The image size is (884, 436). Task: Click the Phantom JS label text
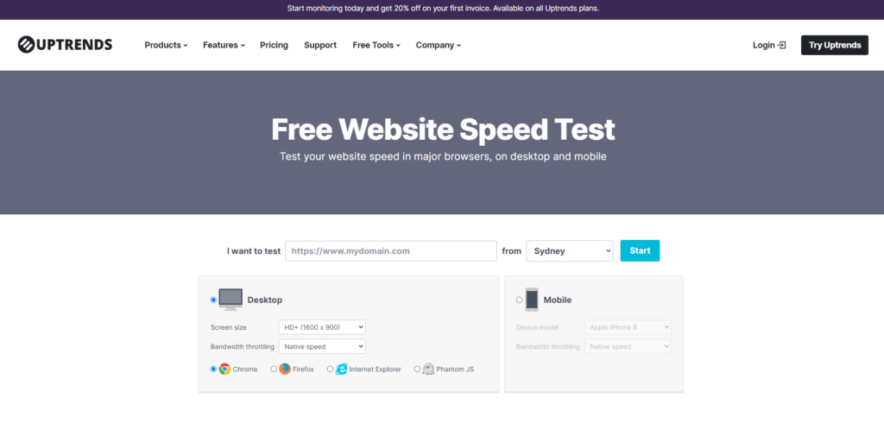pyautogui.click(x=455, y=370)
